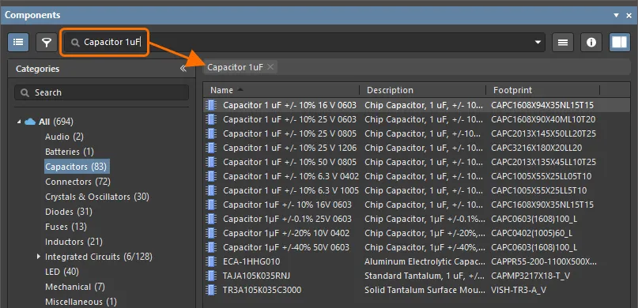638x308 pixels.
Task: Click component icon for Capacitor 1 uF 25 V 0805
Action: coord(211,133)
